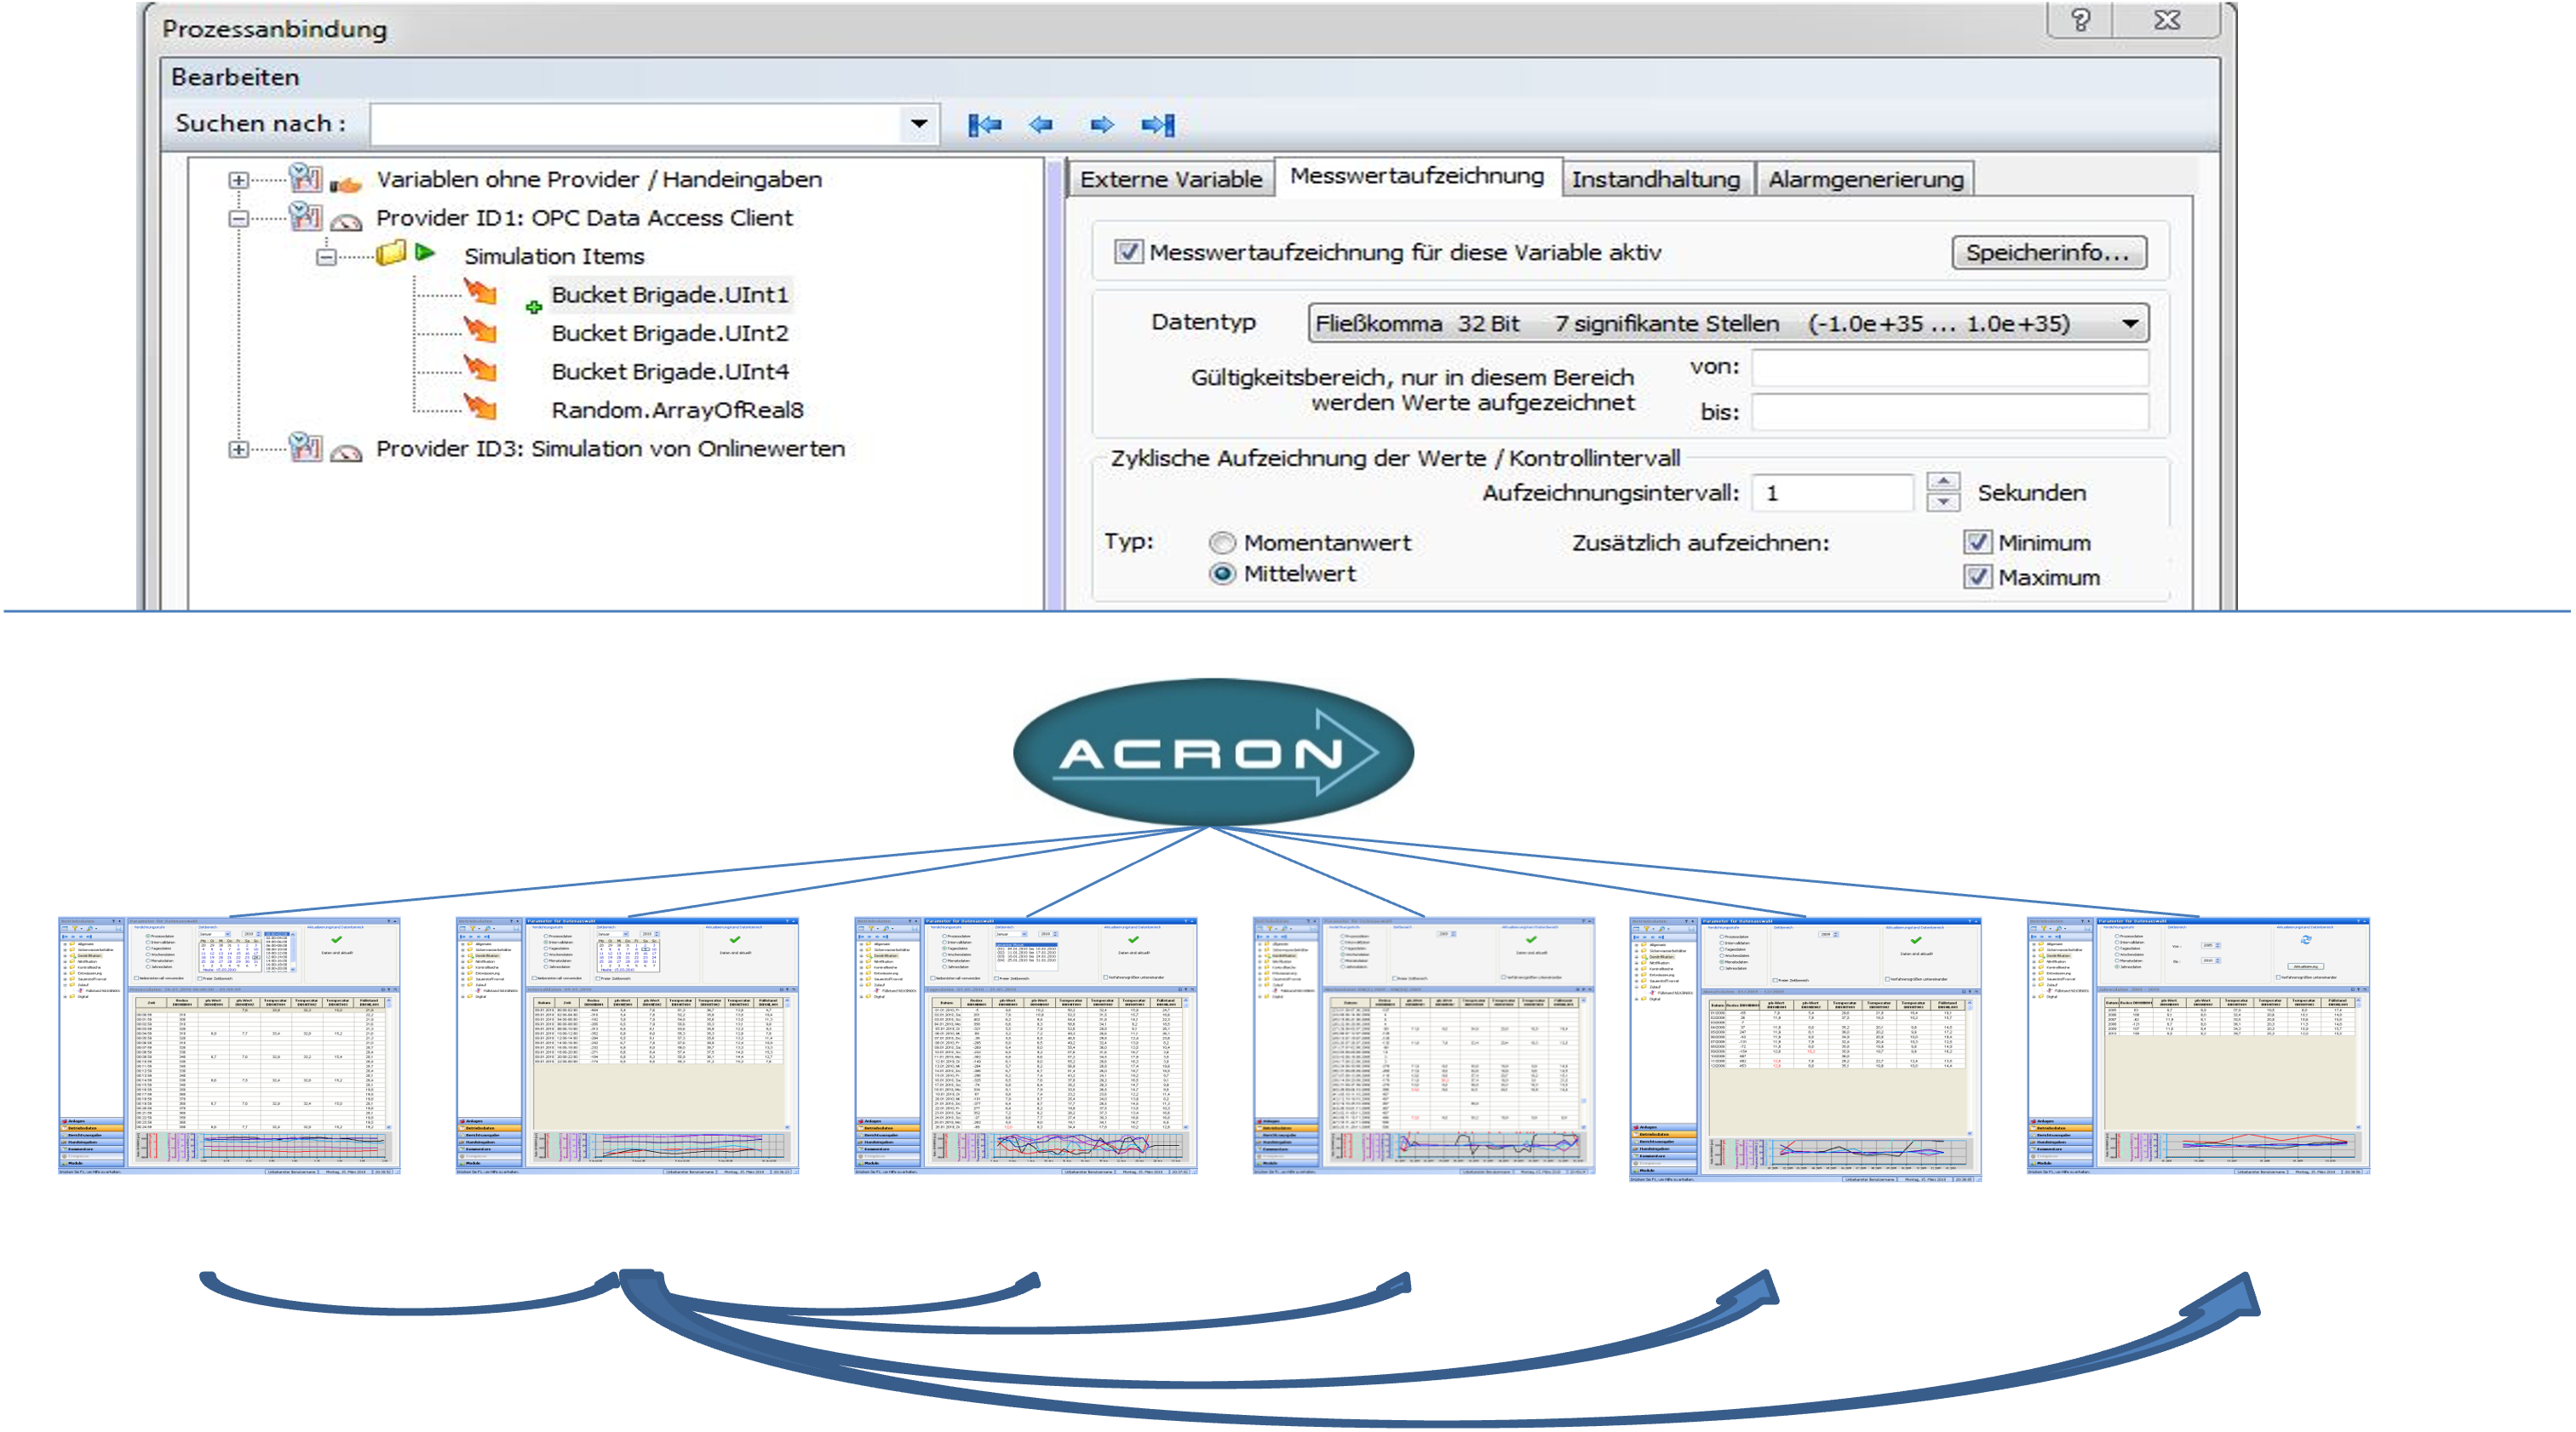Screen dimensions: 2576x1432
Task: Click folder icon of Simulation Items
Action: [x=391, y=253]
